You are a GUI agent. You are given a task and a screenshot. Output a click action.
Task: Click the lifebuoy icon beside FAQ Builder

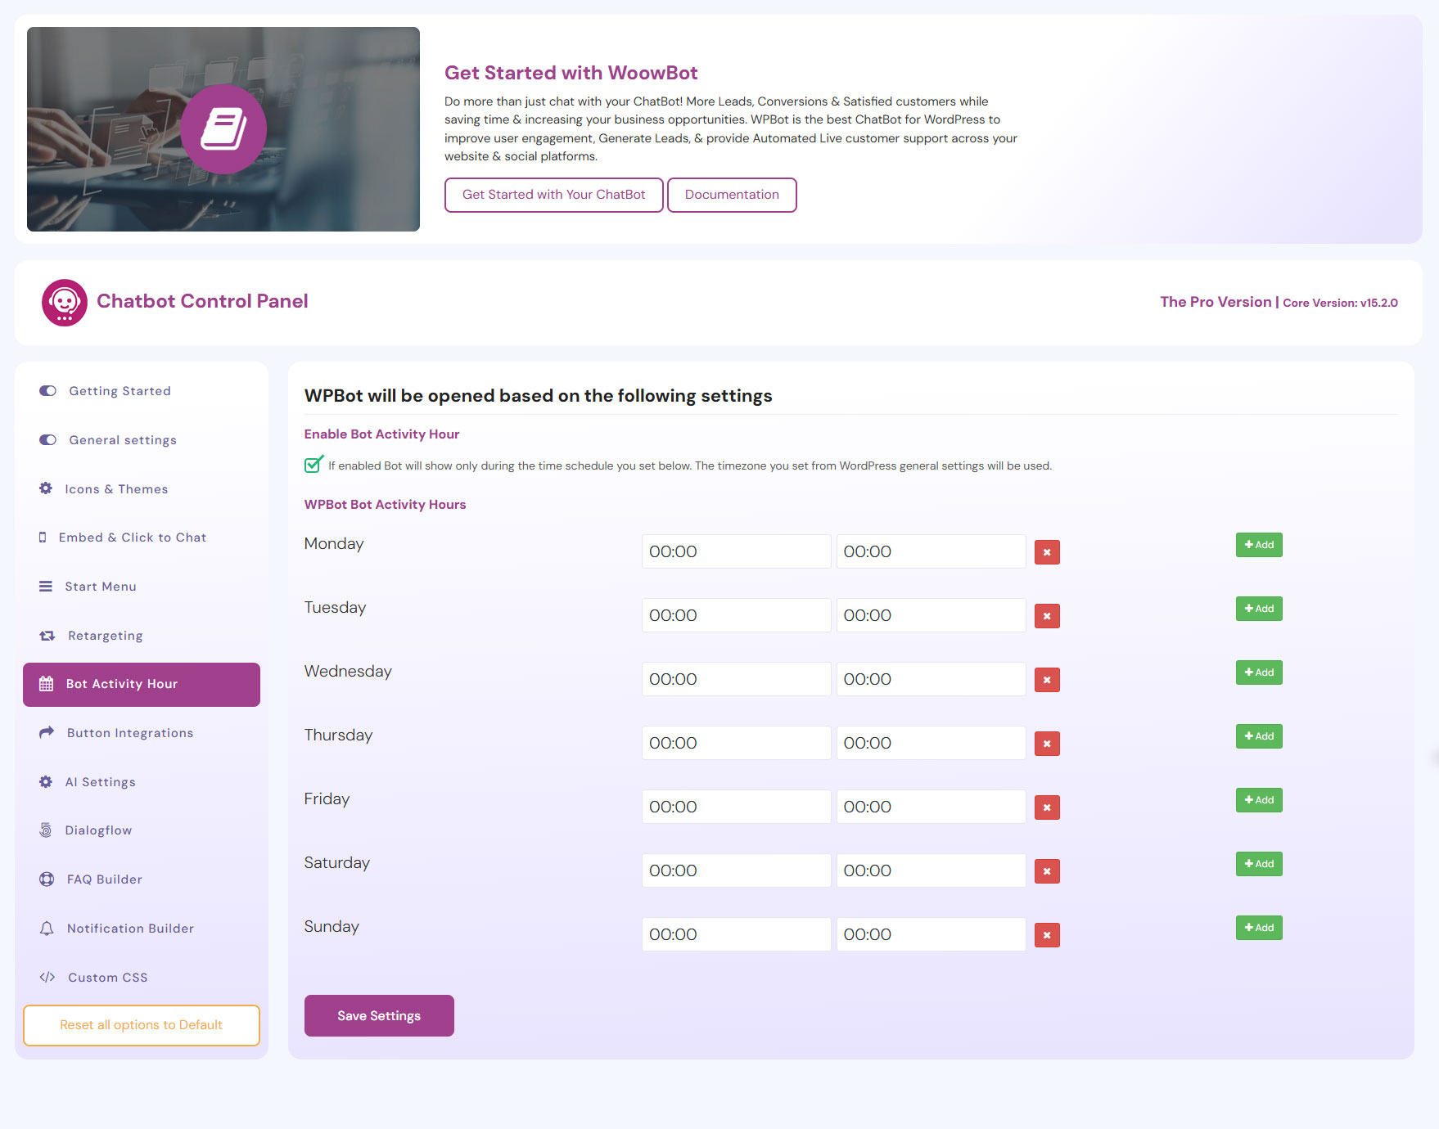(47, 879)
